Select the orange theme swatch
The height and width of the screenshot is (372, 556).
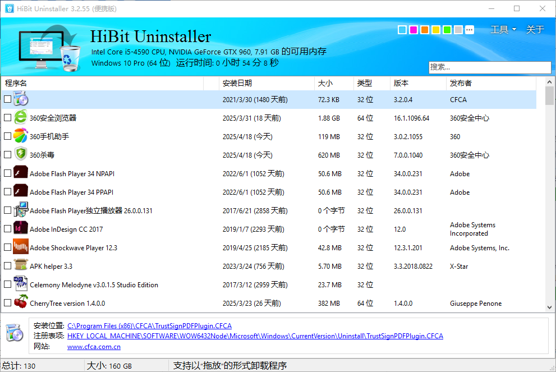pyautogui.click(x=425, y=30)
